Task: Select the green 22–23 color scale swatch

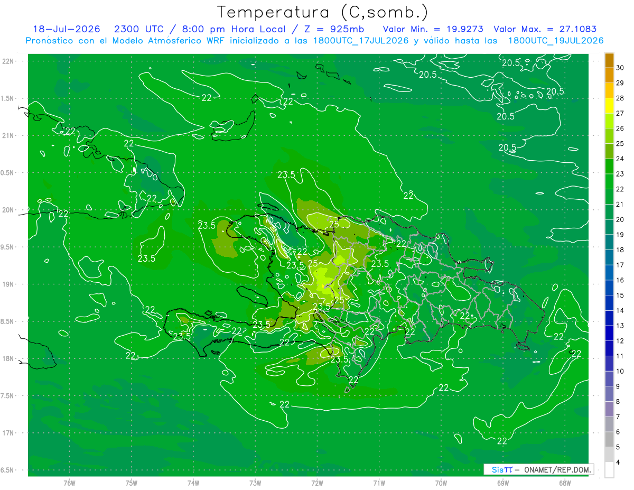Action: pyautogui.click(x=609, y=182)
